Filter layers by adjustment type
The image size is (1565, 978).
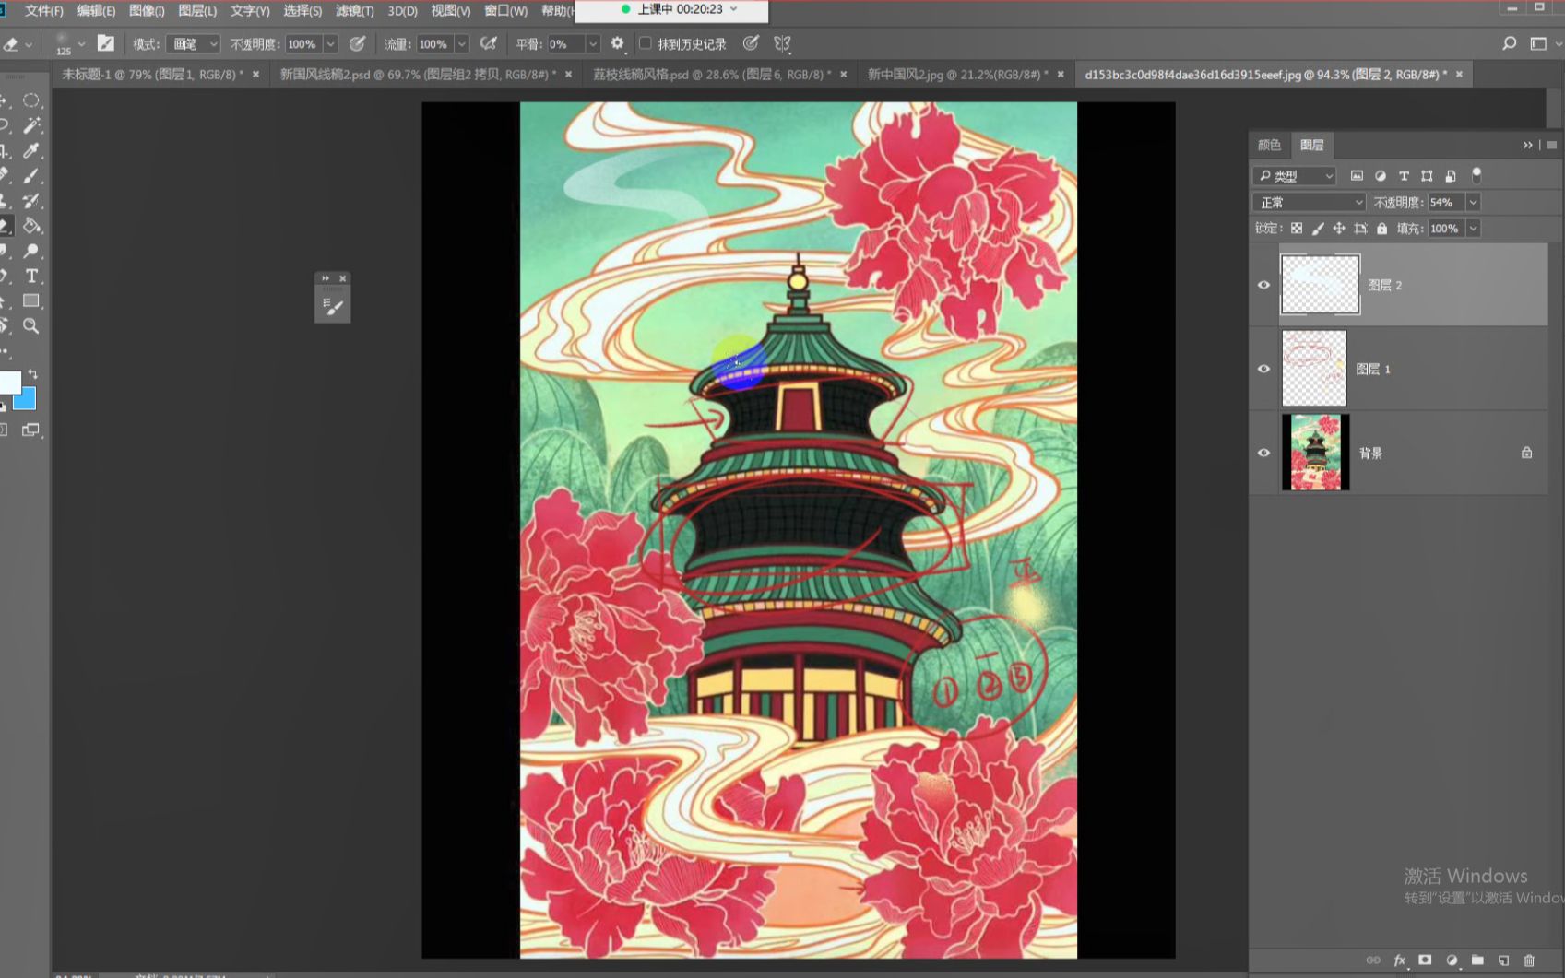point(1381,175)
